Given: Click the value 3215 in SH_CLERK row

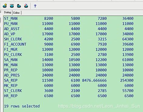Looking at the screenshot, I should pos(102,39).
